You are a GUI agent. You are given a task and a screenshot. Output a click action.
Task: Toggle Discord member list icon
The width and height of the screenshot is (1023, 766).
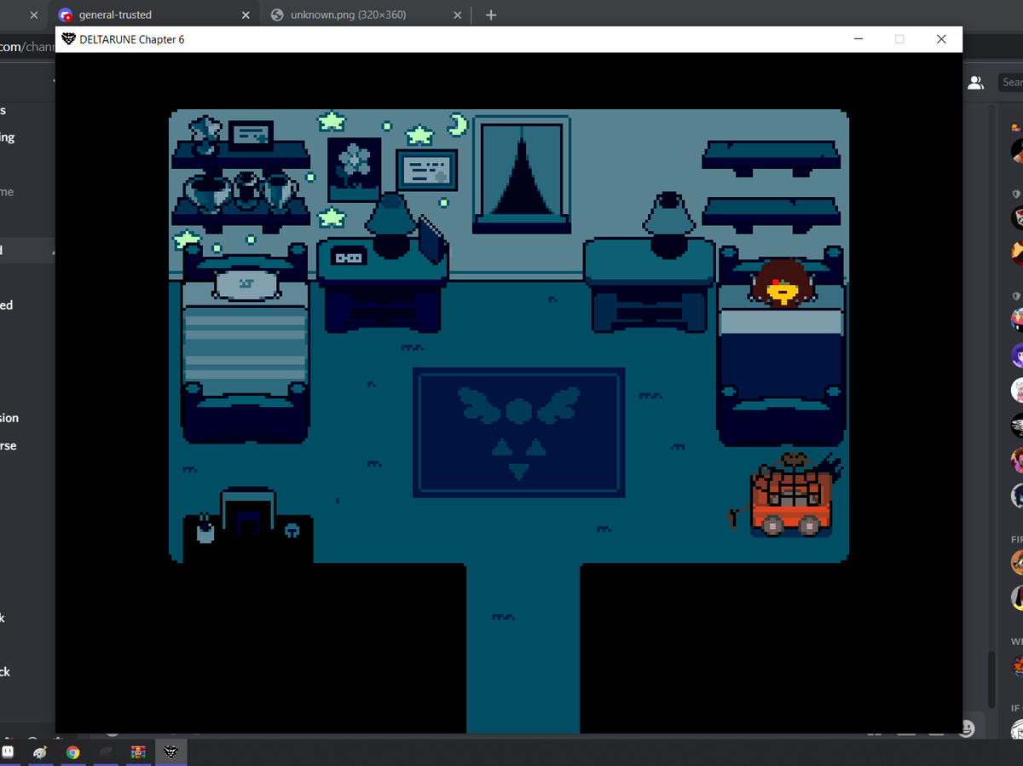tap(976, 82)
